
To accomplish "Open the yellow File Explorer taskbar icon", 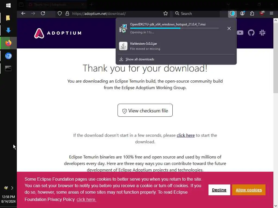I will tap(8, 18).
